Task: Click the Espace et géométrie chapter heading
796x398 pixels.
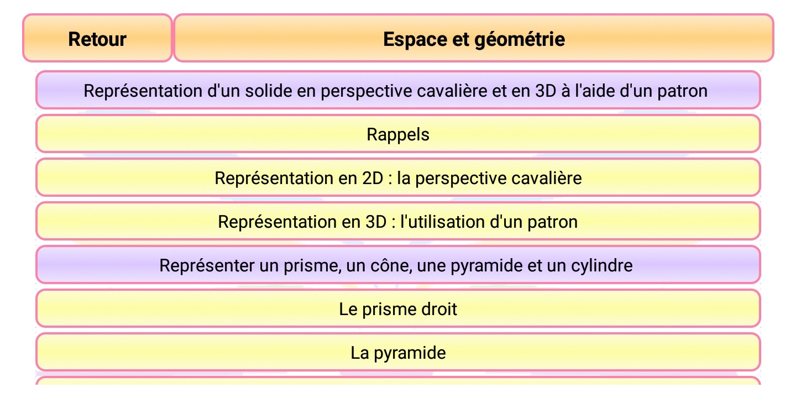Action: click(x=474, y=38)
